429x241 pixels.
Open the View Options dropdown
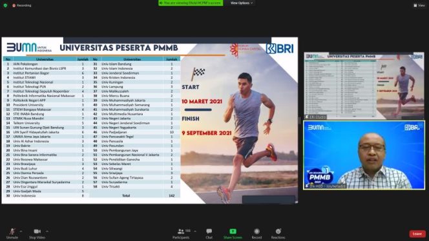[x=242, y=3]
